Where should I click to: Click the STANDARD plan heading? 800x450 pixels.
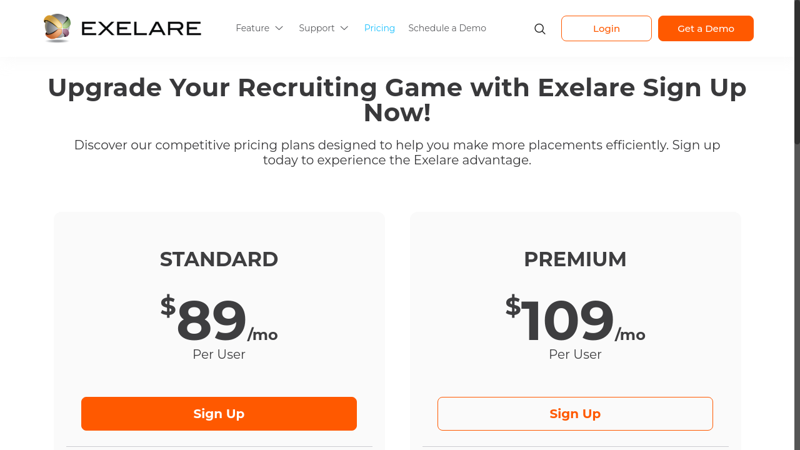pyautogui.click(x=219, y=259)
